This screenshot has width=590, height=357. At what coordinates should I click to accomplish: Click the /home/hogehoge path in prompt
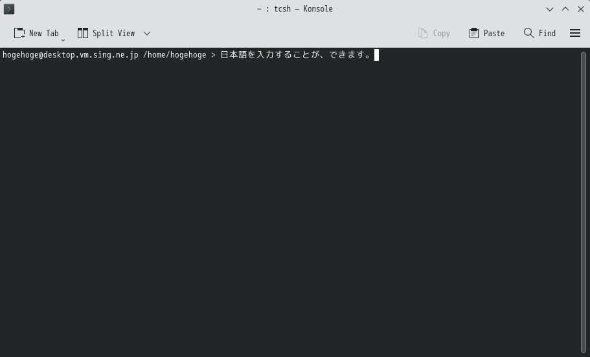(x=175, y=55)
